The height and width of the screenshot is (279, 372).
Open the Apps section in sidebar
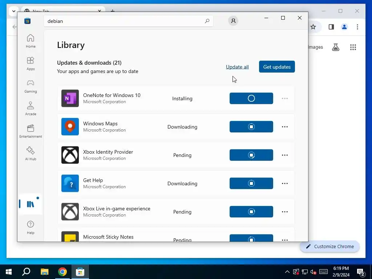tap(31, 64)
